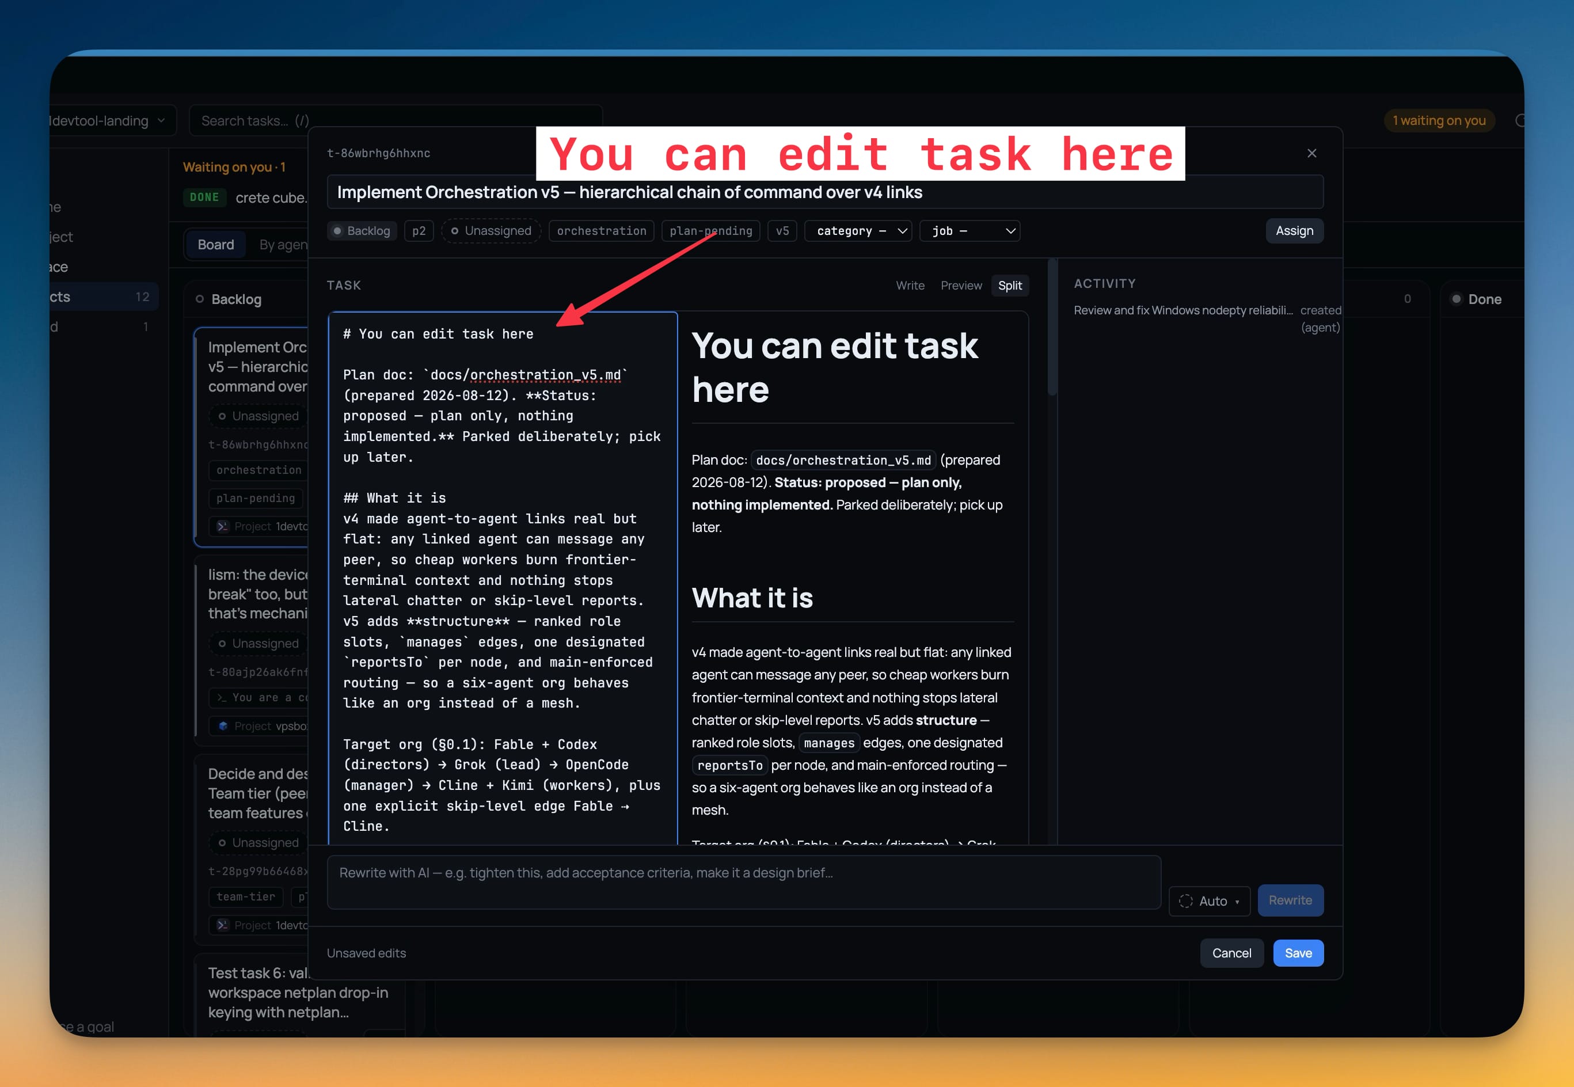Open the Test task 6 card

298,993
